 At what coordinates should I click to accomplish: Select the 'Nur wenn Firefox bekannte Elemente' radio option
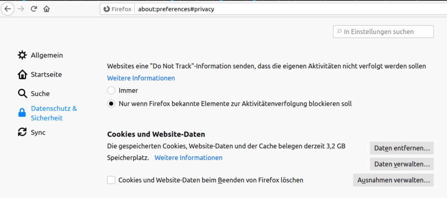point(111,104)
